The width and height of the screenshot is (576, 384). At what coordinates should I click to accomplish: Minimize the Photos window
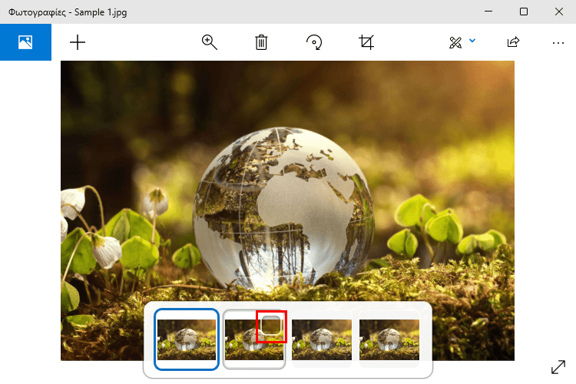pyautogui.click(x=488, y=12)
